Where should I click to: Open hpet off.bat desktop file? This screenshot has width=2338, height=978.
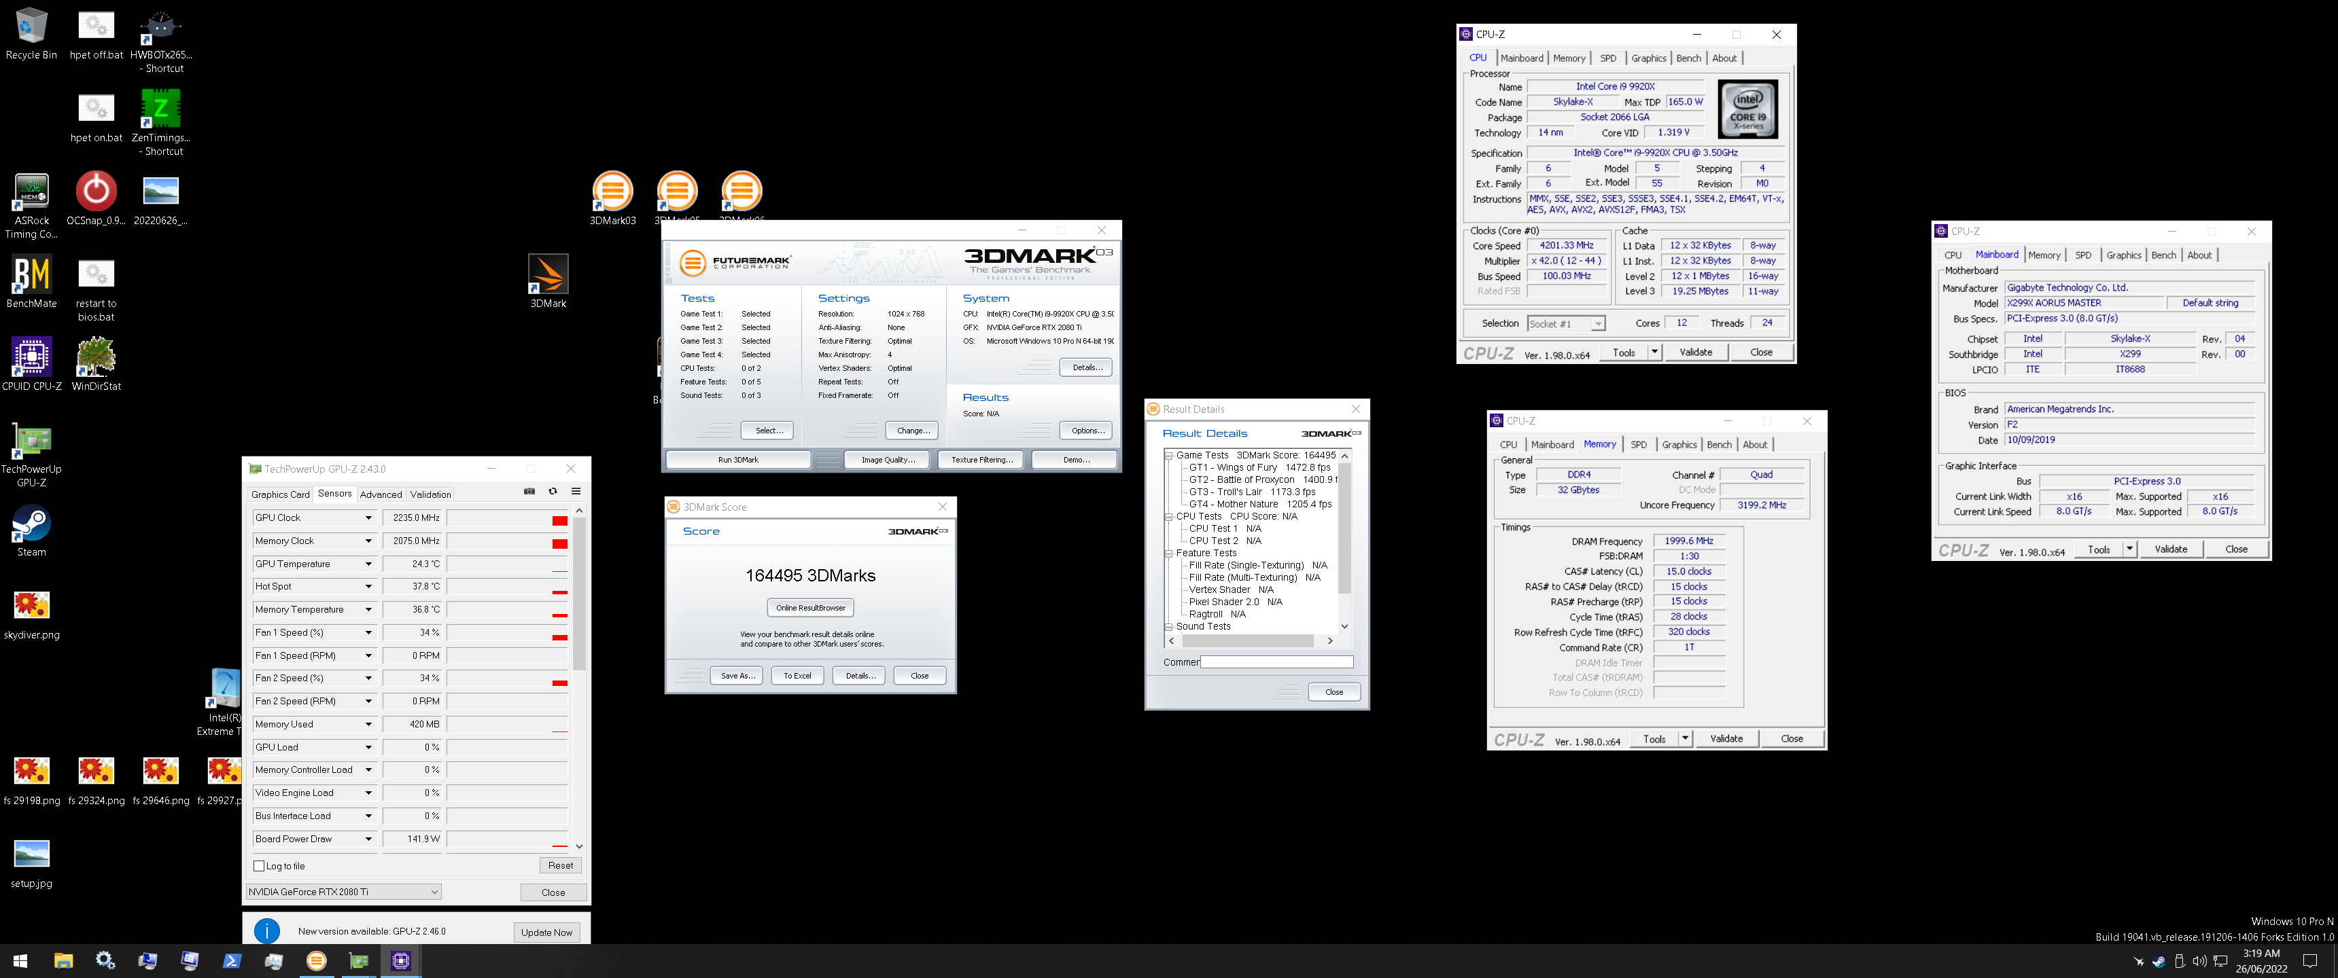[x=95, y=35]
